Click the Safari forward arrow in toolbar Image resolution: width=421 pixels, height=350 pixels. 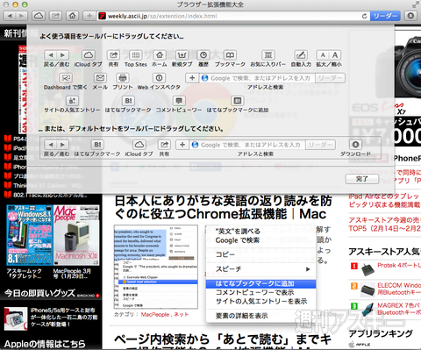coord(21,16)
